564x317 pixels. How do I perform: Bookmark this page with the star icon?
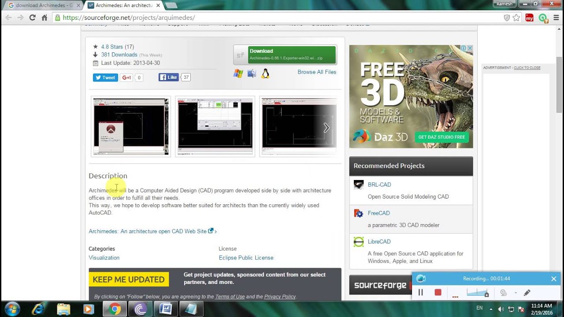[x=516, y=18]
